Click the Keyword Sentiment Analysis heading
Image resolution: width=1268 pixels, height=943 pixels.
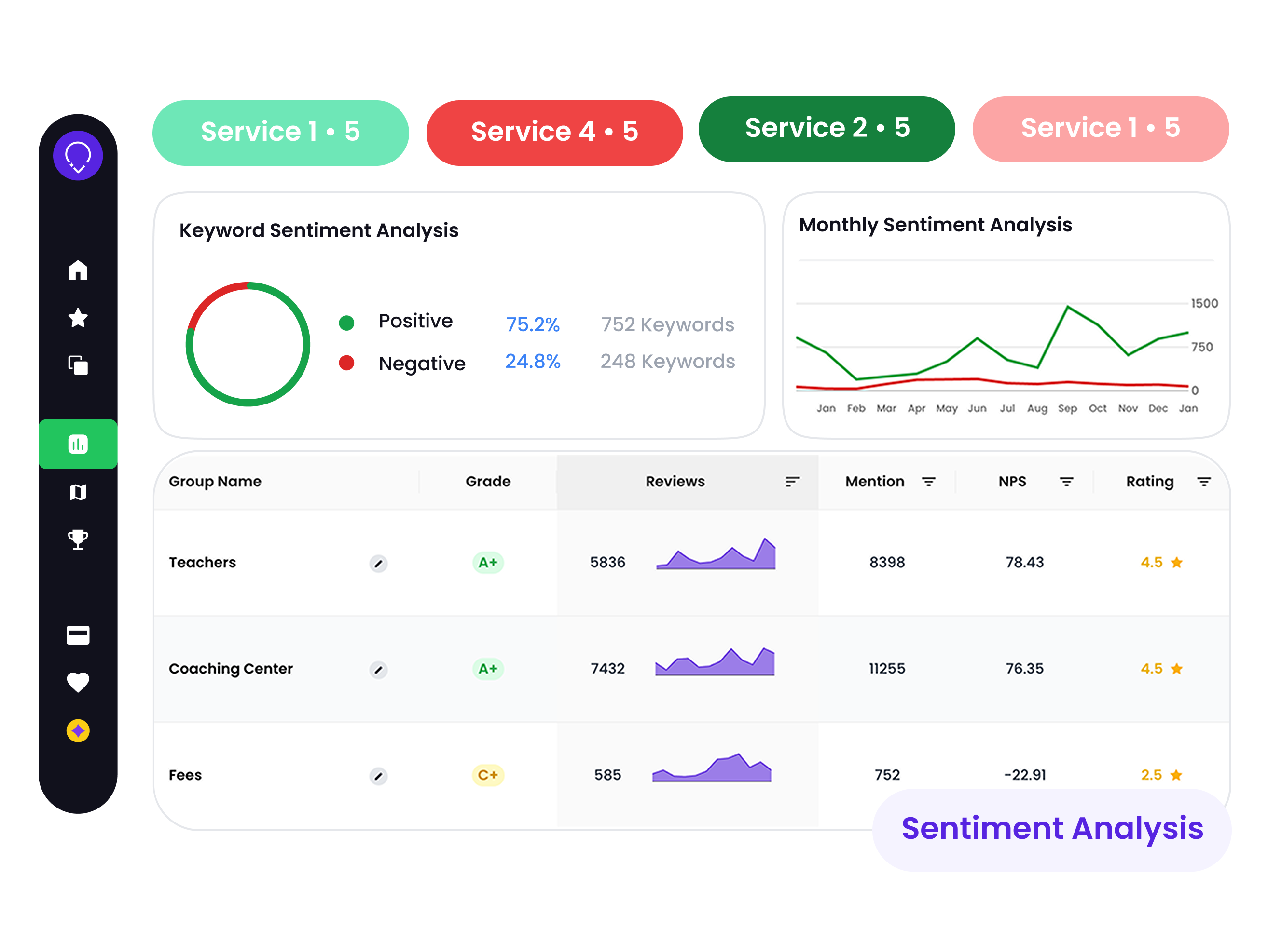319,230
